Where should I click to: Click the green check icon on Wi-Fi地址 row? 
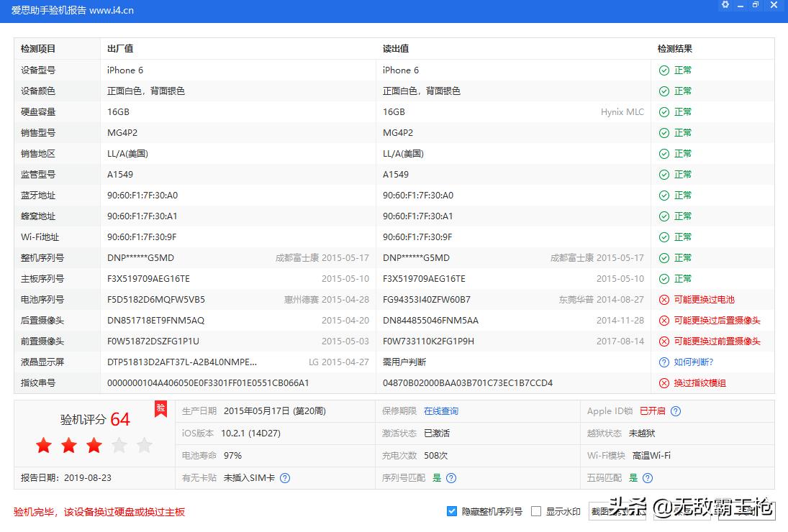coord(663,237)
